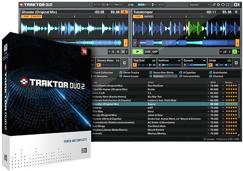Toggle SYNC on deck B

[x=138, y=17]
